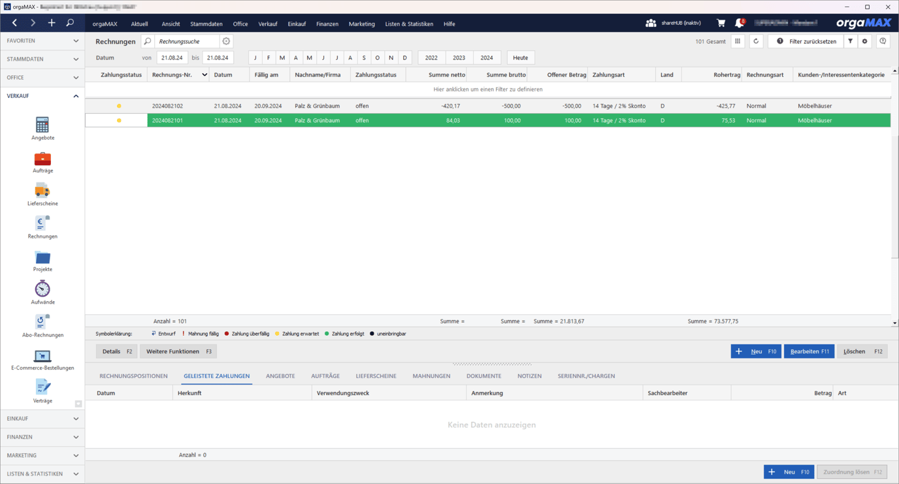Expand the Finanzen sidebar section
Screen dimensions: 899x484
pyautogui.click(x=42, y=437)
